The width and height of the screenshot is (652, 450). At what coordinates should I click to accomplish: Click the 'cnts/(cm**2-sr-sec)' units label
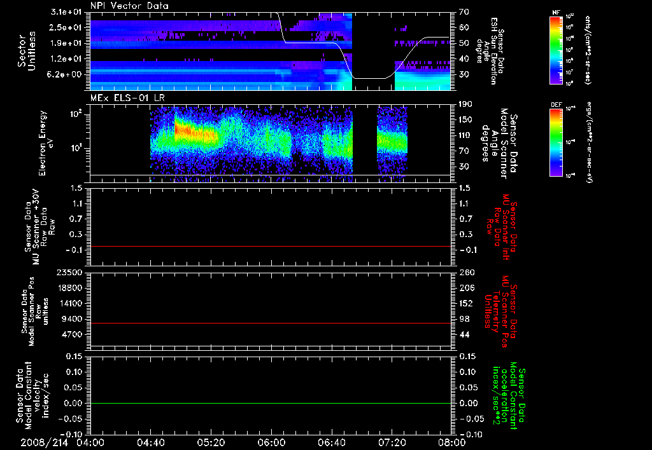pyautogui.click(x=588, y=50)
